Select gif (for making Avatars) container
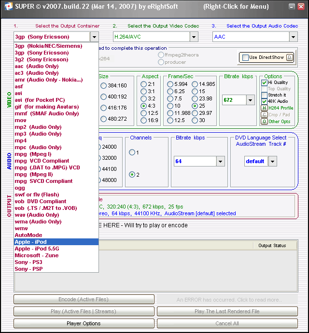The image size is (309, 333). 56,107
